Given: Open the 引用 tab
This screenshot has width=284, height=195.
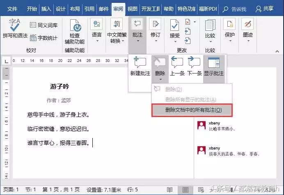Looking at the screenshot, I should (89, 9).
